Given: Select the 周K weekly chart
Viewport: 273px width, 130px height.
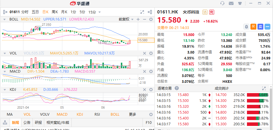Looking at the screenshot, I should click(x=55, y=12).
